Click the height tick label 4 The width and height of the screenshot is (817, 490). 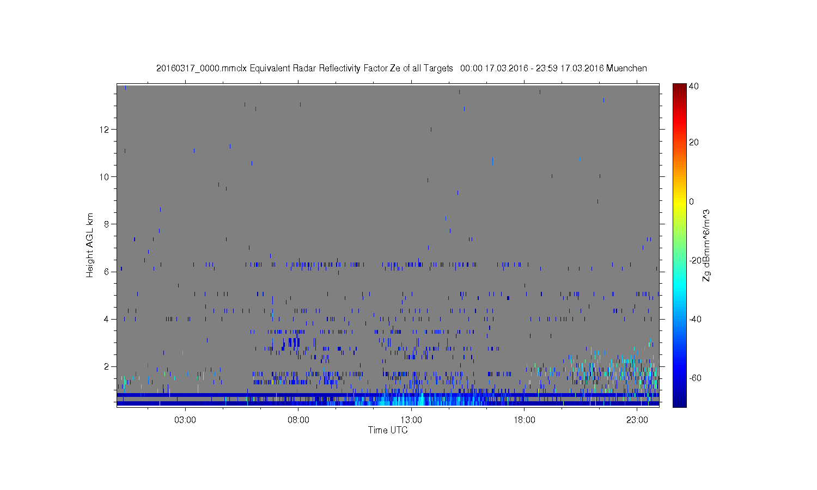point(107,319)
